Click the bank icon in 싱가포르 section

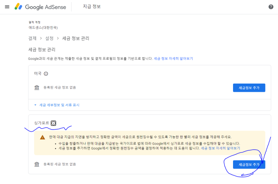coord(37,164)
